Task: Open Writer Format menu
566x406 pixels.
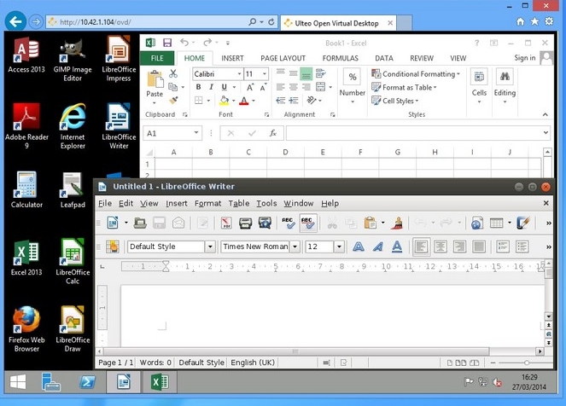Action: 208,203
